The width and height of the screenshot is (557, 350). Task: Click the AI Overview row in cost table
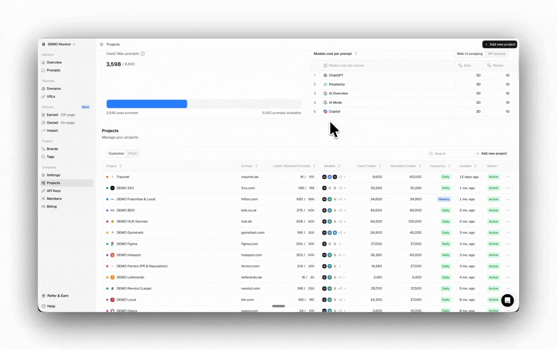411,93
